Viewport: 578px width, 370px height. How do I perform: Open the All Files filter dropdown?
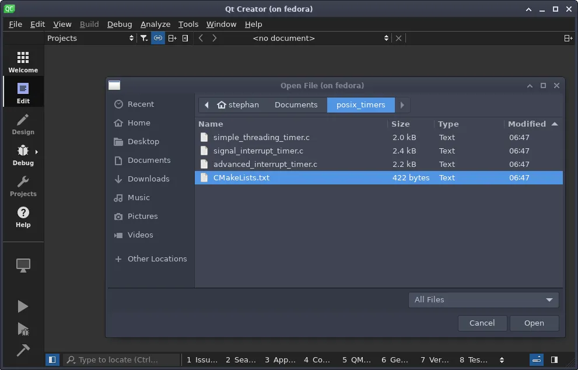(483, 299)
